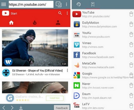Open the downloads icon in bottom bar
This screenshot has height=110, width=134.
tap(21, 108)
